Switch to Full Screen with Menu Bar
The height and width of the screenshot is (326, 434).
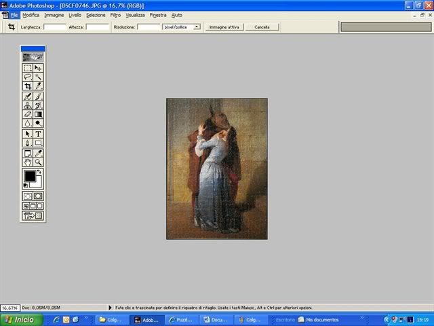[x=33, y=206]
